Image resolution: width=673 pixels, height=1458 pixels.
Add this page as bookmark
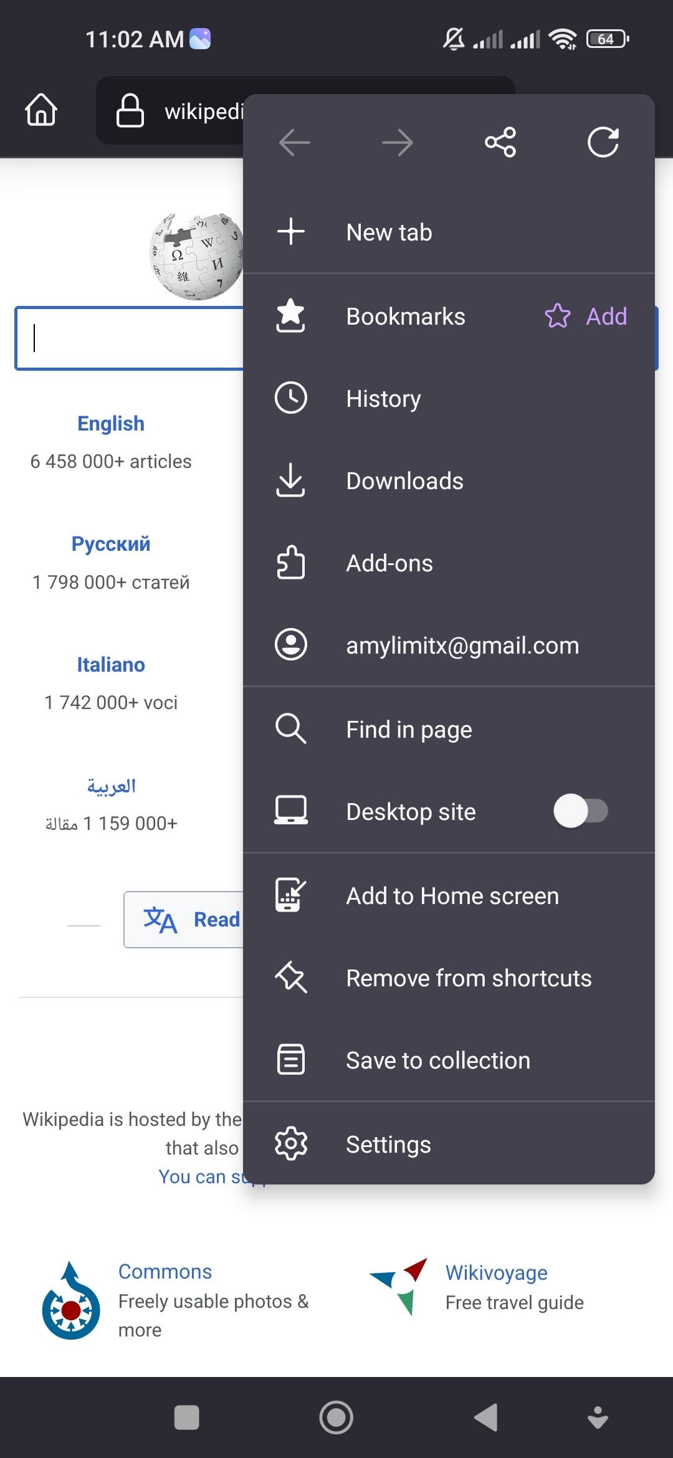pos(586,317)
